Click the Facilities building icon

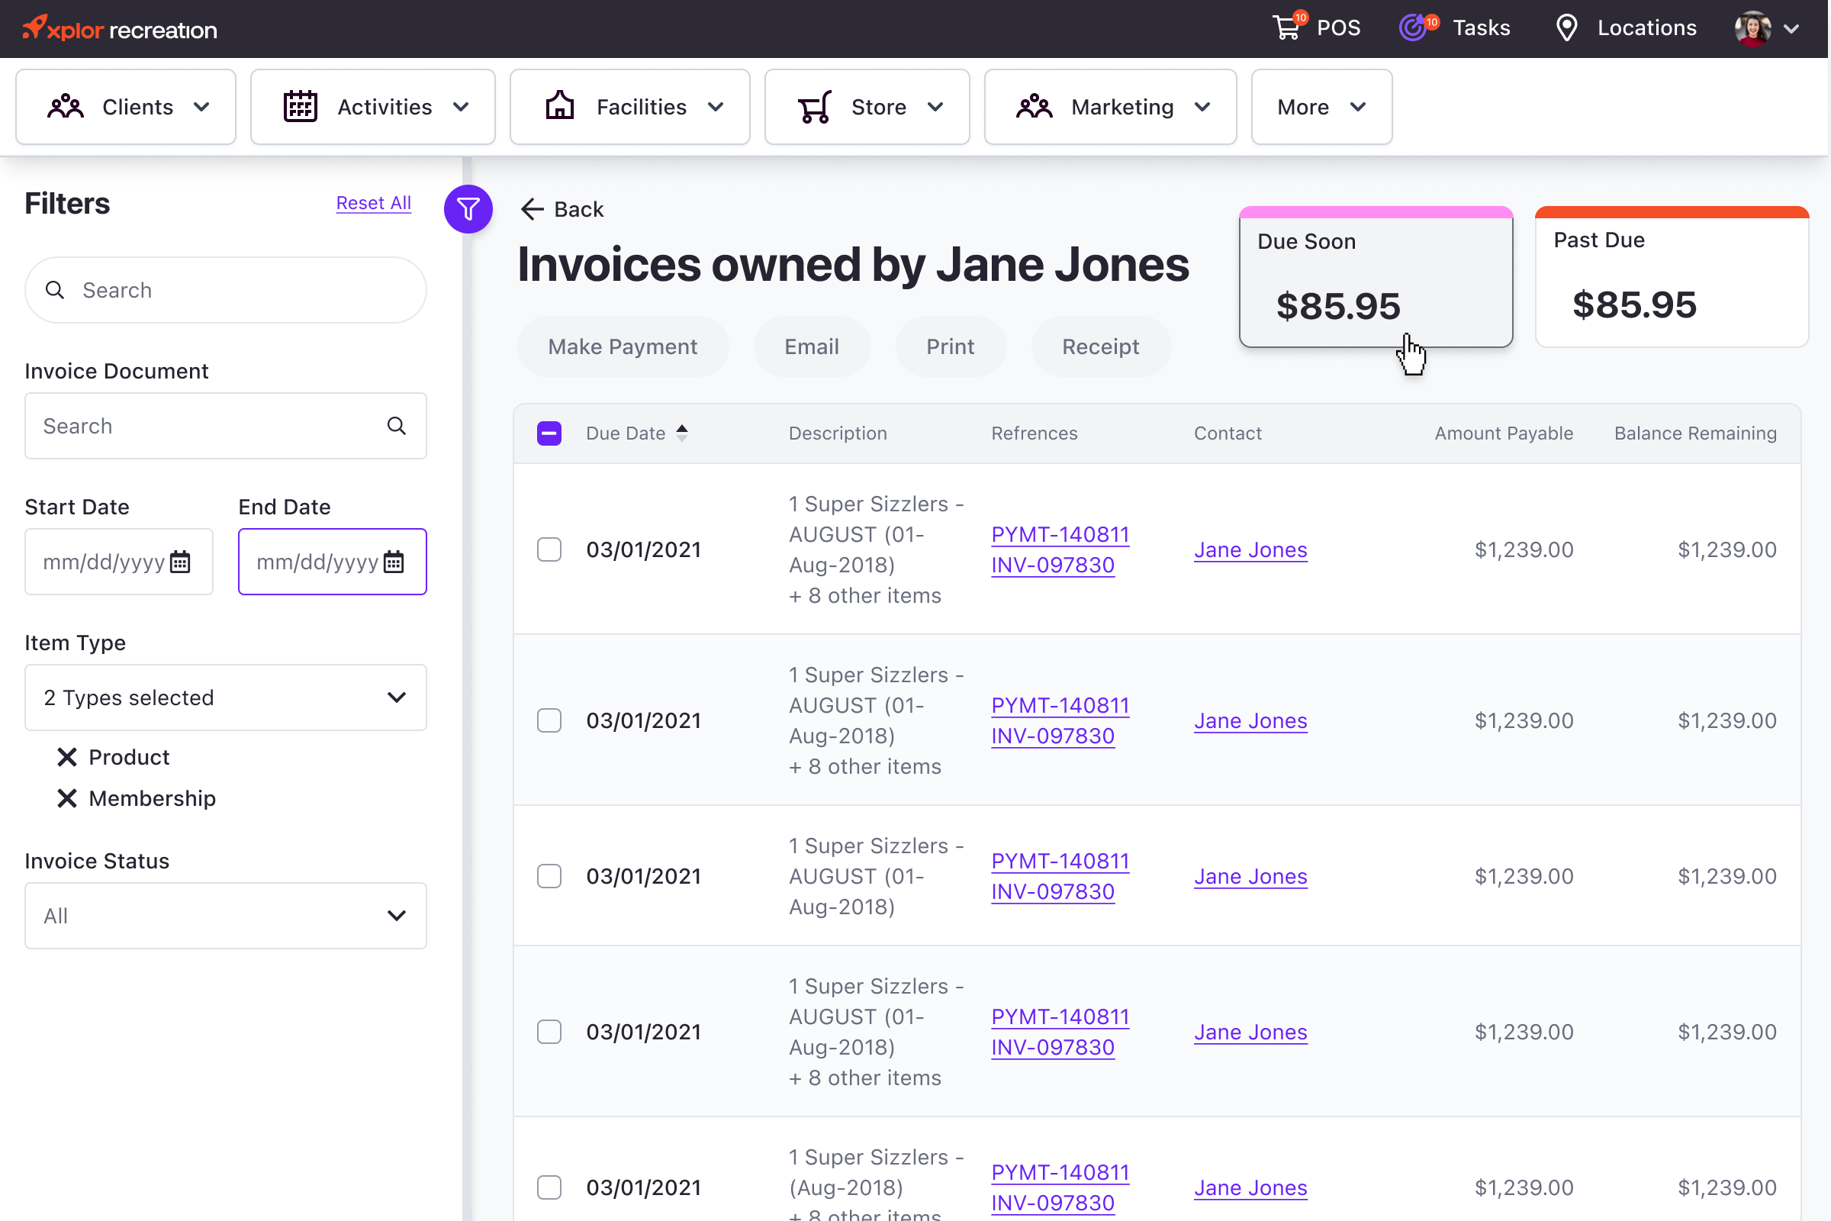click(x=560, y=106)
